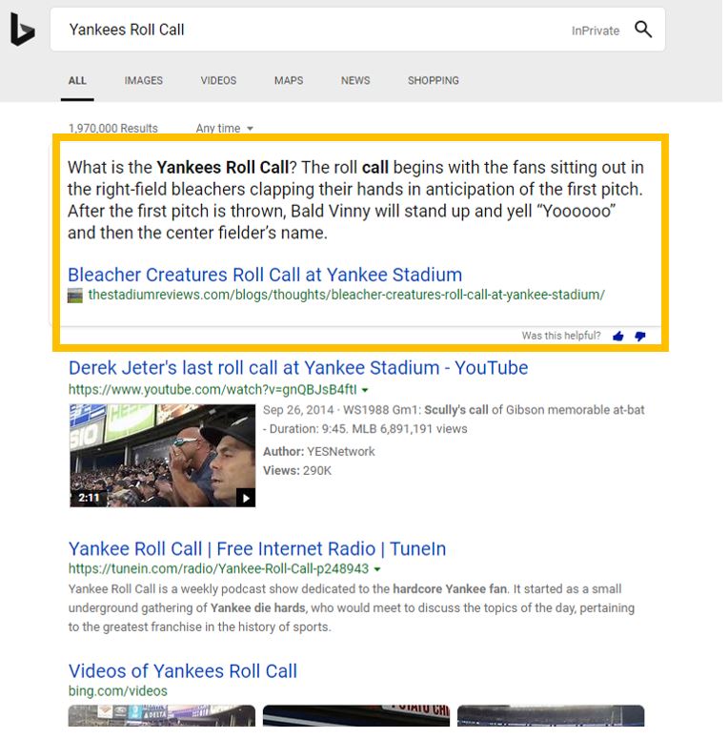Open the bing.com/videos URL
728x739 pixels.
[118, 691]
